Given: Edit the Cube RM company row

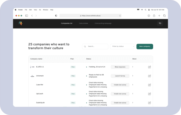Looking at the screenshot, I should point(150,85).
